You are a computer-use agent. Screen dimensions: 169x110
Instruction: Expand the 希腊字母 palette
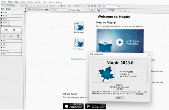[11, 51]
